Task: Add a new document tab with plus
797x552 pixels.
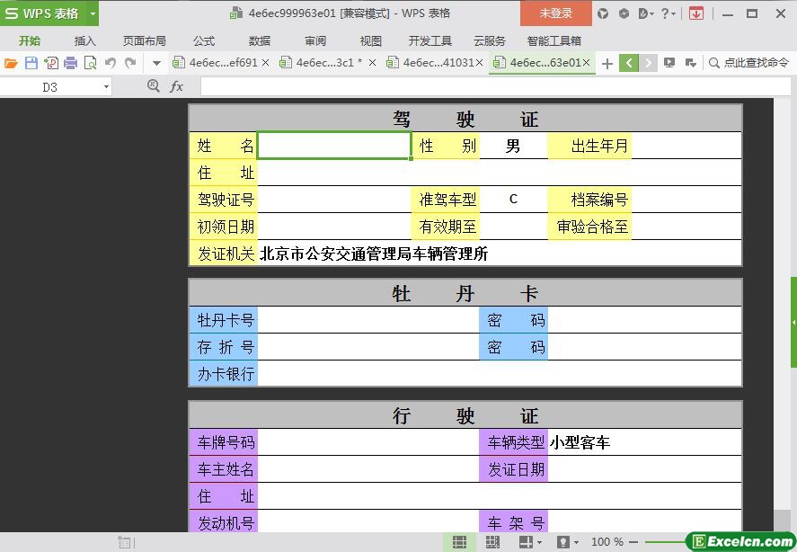Action: (x=607, y=63)
